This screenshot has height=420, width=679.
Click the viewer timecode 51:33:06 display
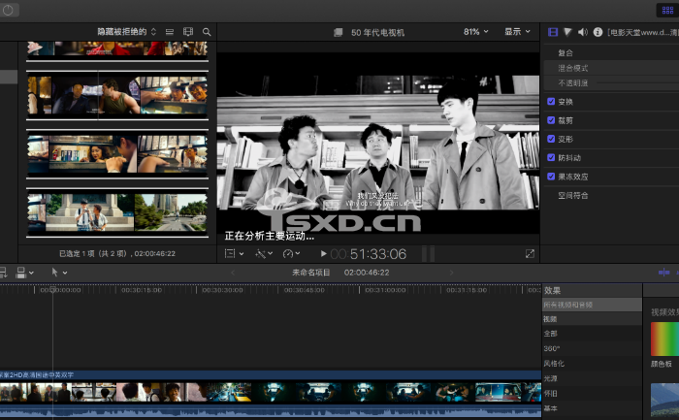[x=369, y=254]
